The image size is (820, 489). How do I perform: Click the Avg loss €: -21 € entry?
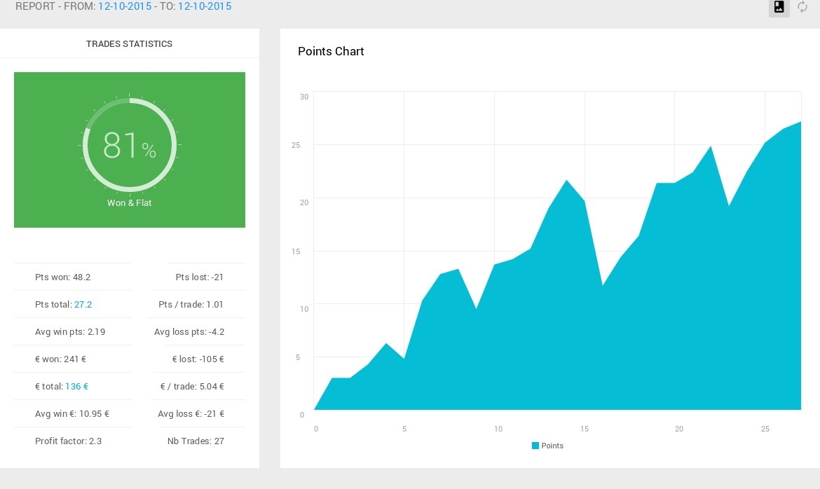[191, 414]
